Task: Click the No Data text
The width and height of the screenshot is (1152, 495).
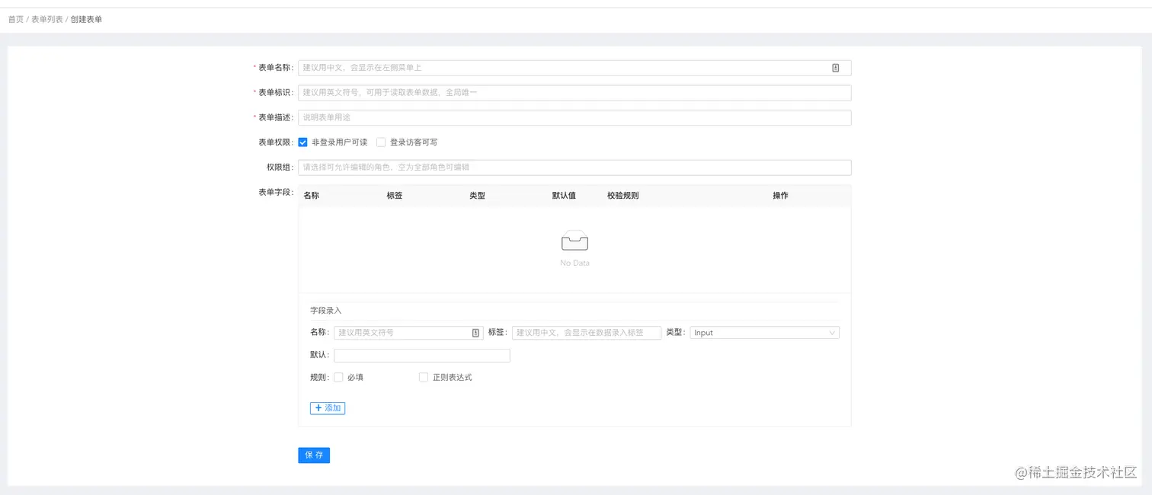Action: tap(574, 263)
